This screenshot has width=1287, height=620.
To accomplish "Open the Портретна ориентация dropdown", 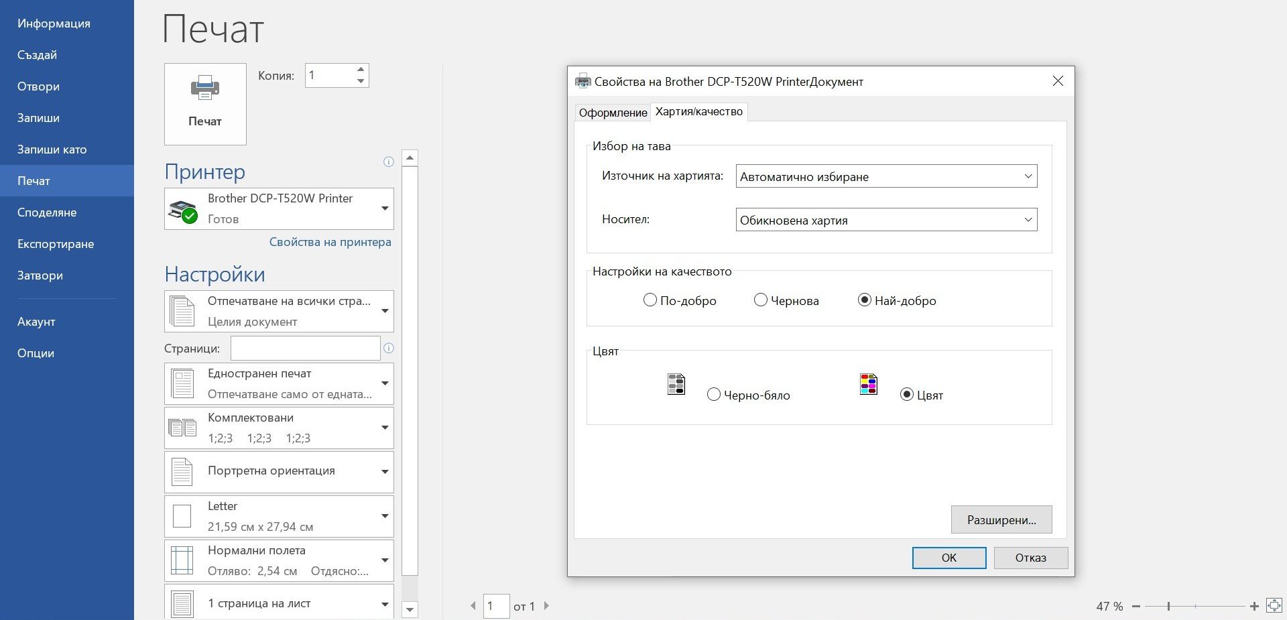I will click(x=279, y=471).
